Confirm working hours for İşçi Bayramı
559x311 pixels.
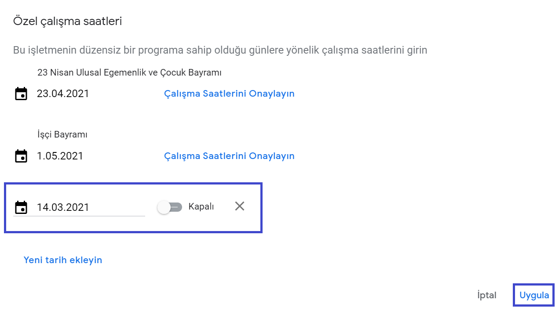pyautogui.click(x=229, y=156)
